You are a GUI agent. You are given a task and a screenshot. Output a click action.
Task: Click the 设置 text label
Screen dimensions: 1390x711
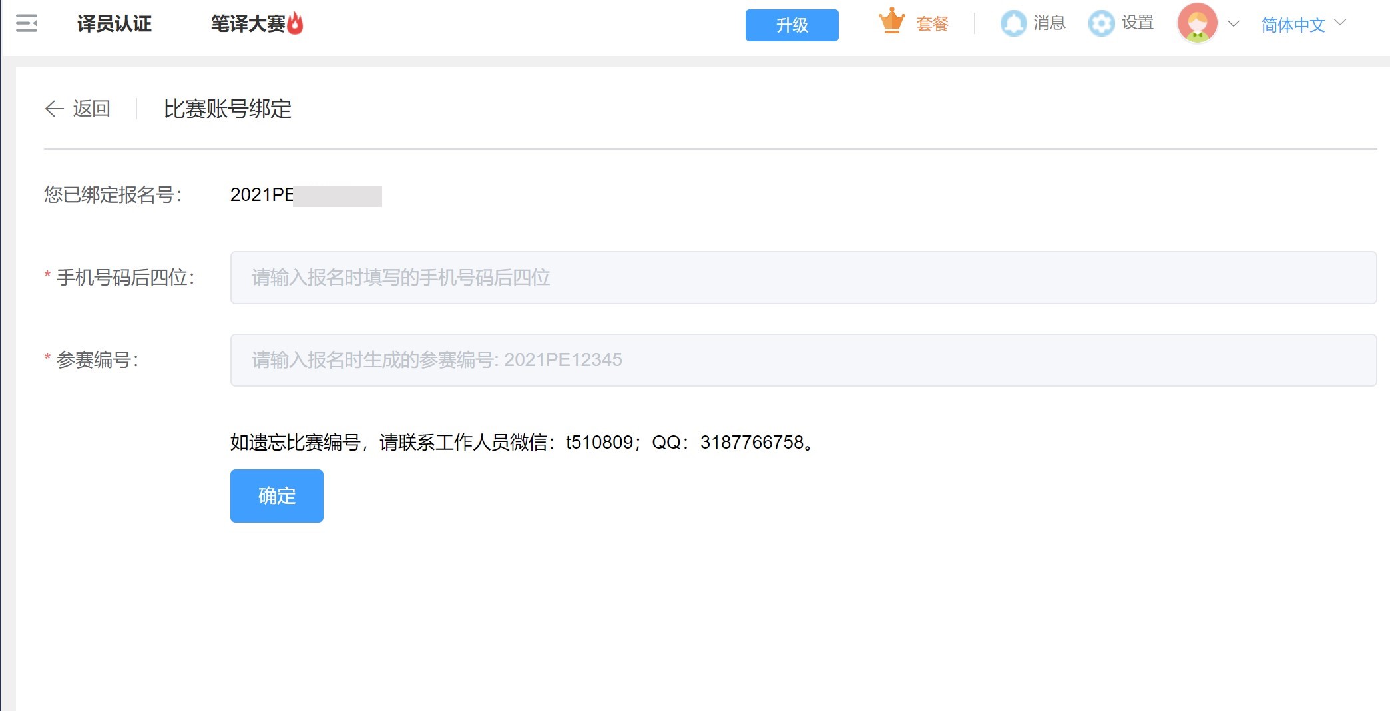pyautogui.click(x=1137, y=23)
